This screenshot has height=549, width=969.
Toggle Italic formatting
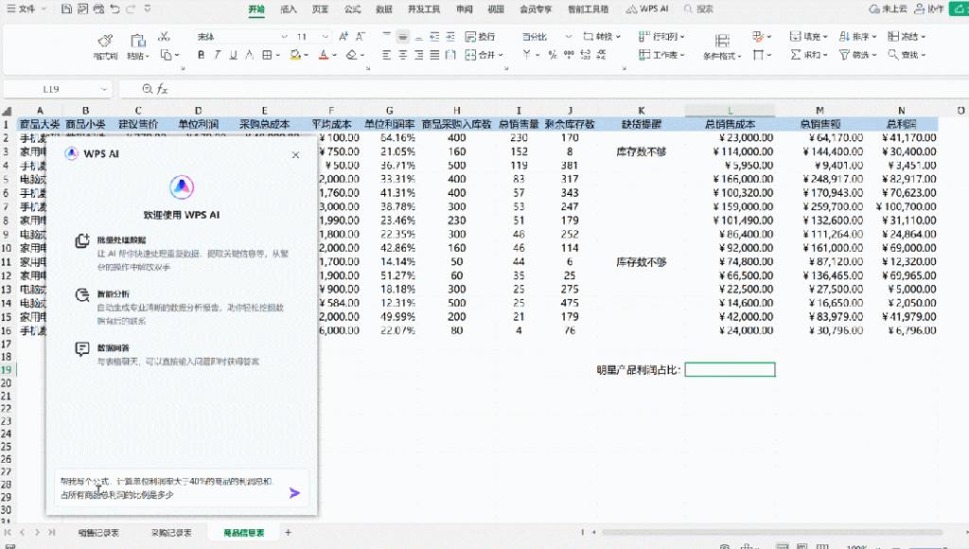[219, 56]
